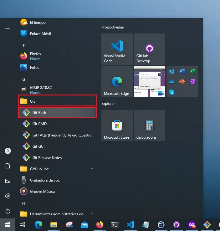Viewport: 220px width, 231px height.
Task: Launch Git GUI
Action: point(58,146)
